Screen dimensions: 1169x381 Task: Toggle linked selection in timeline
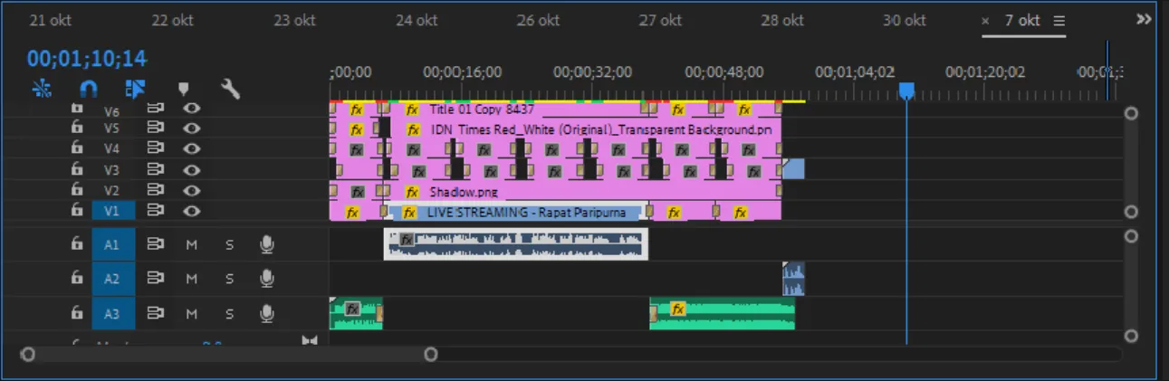(x=135, y=88)
